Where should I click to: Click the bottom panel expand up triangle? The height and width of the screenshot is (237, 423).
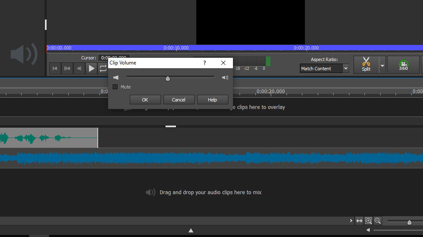click(191, 230)
